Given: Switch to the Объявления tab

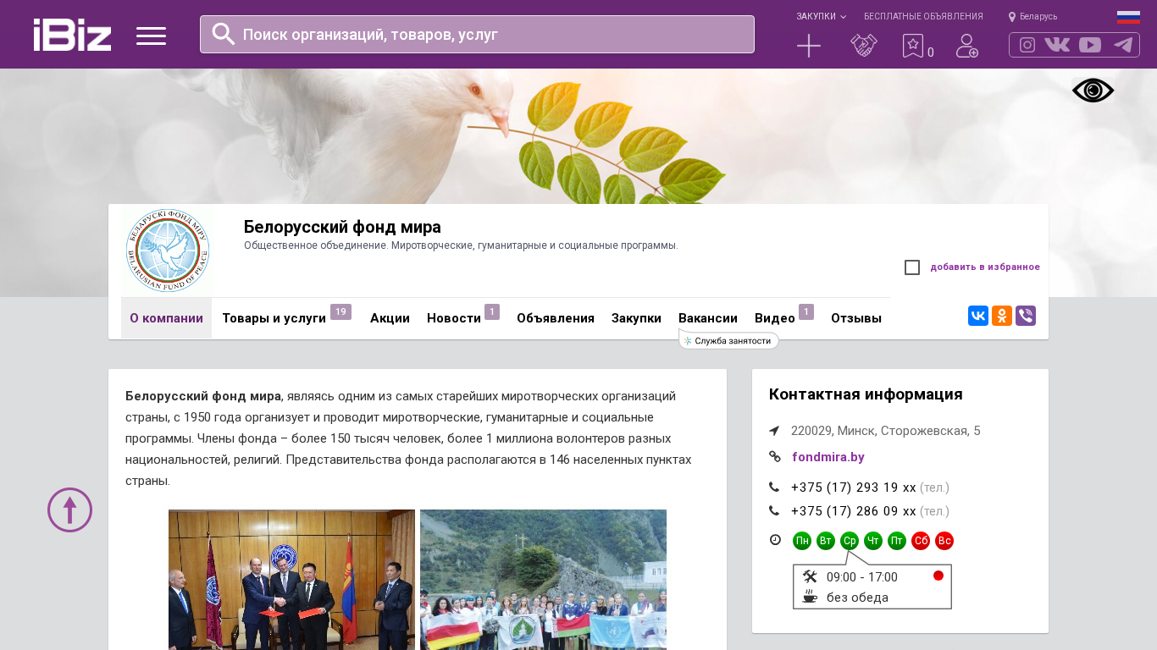Looking at the screenshot, I should (556, 318).
